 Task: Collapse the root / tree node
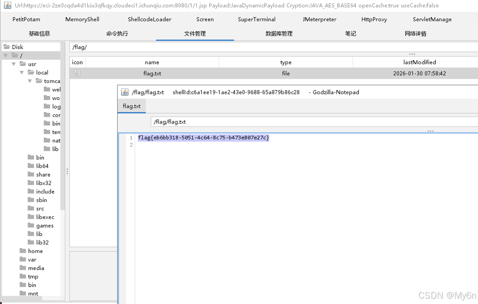6,56
